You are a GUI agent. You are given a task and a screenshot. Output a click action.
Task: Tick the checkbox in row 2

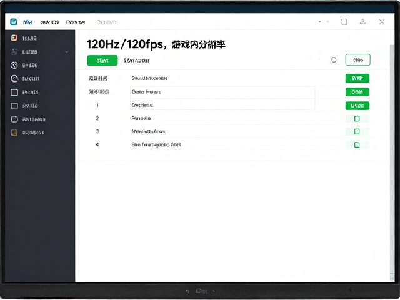pyautogui.click(x=357, y=118)
